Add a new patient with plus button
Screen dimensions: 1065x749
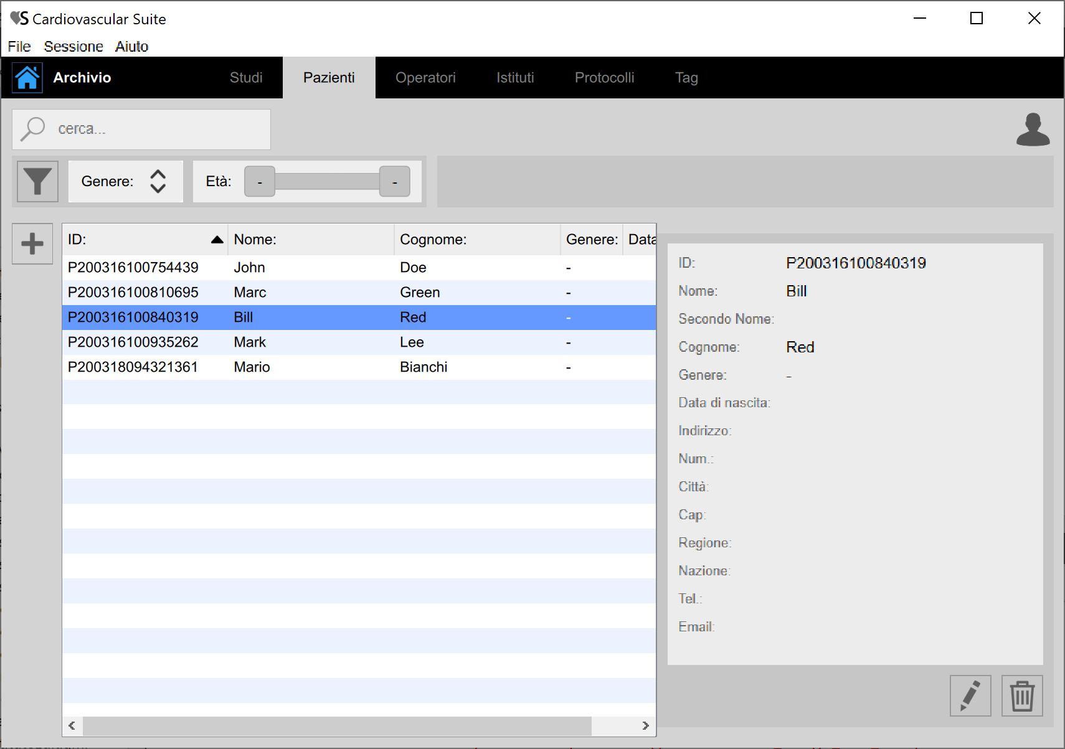click(x=32, y=243)
